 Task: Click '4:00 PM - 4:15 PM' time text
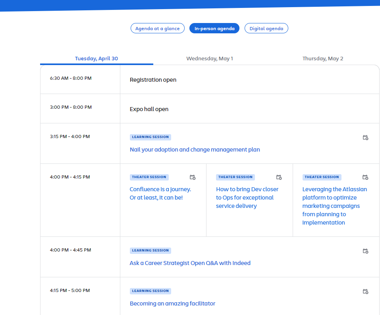[70, 177]
